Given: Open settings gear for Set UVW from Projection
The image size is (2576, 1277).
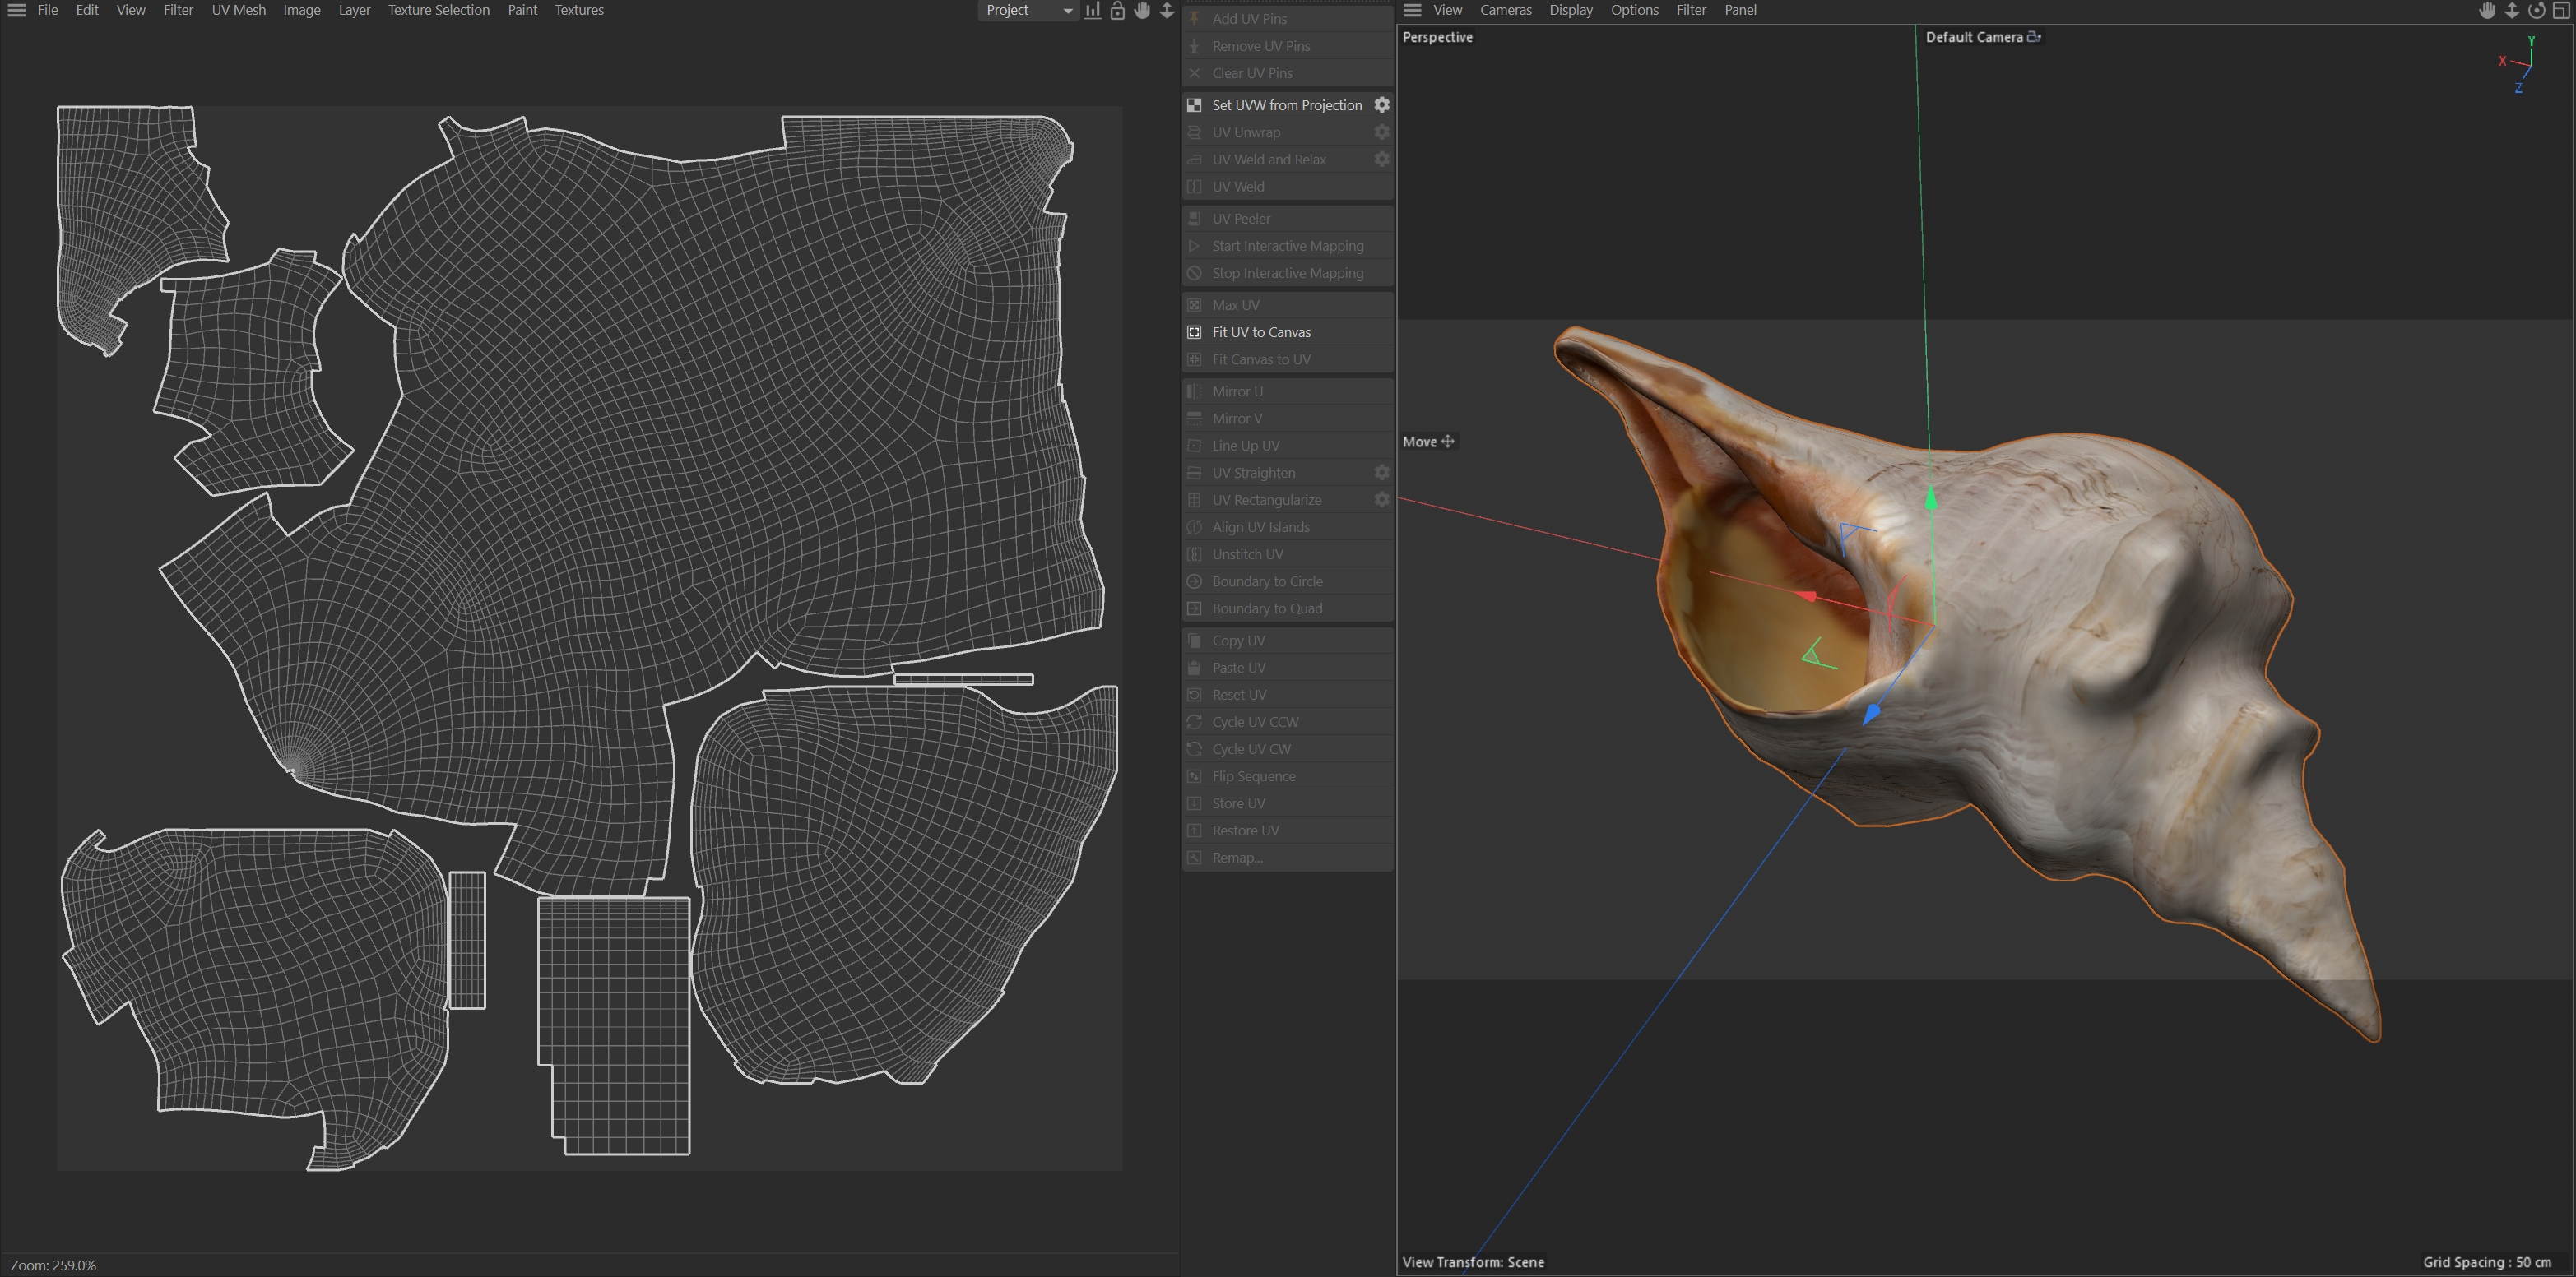Looking at the screenshot, I should (x=1381, y=105).
